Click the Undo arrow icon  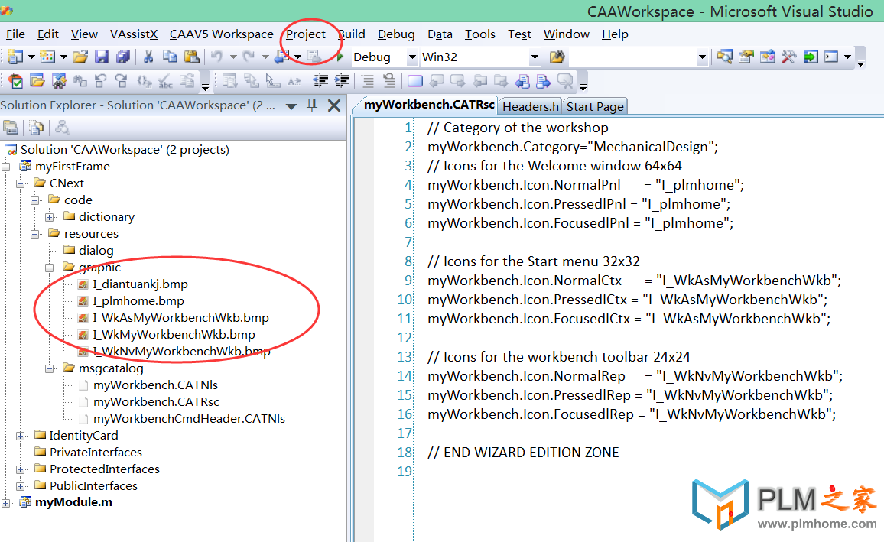pos(217,57)
